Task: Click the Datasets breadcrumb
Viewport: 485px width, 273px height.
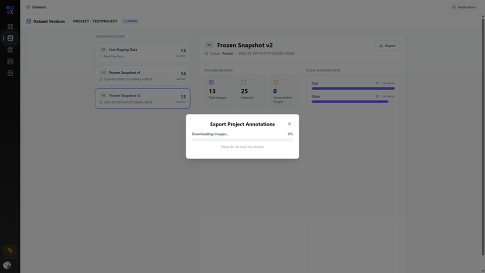Action: 36,7
